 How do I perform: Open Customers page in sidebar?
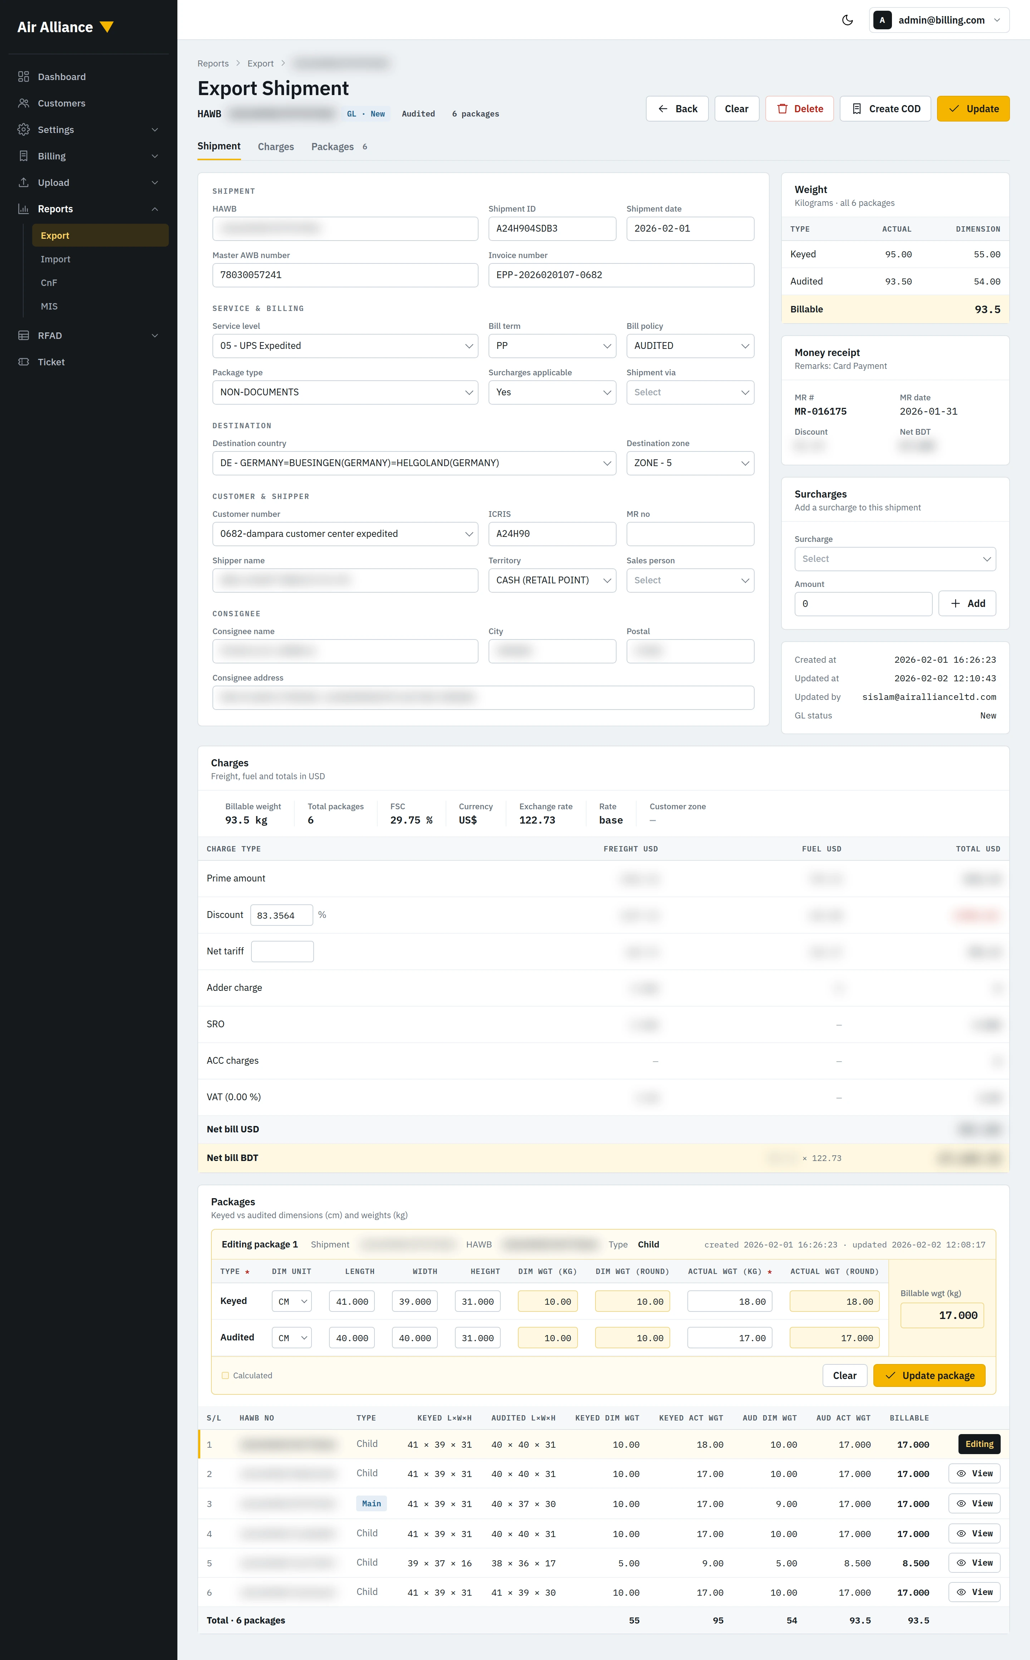click(x=89, y=104)
